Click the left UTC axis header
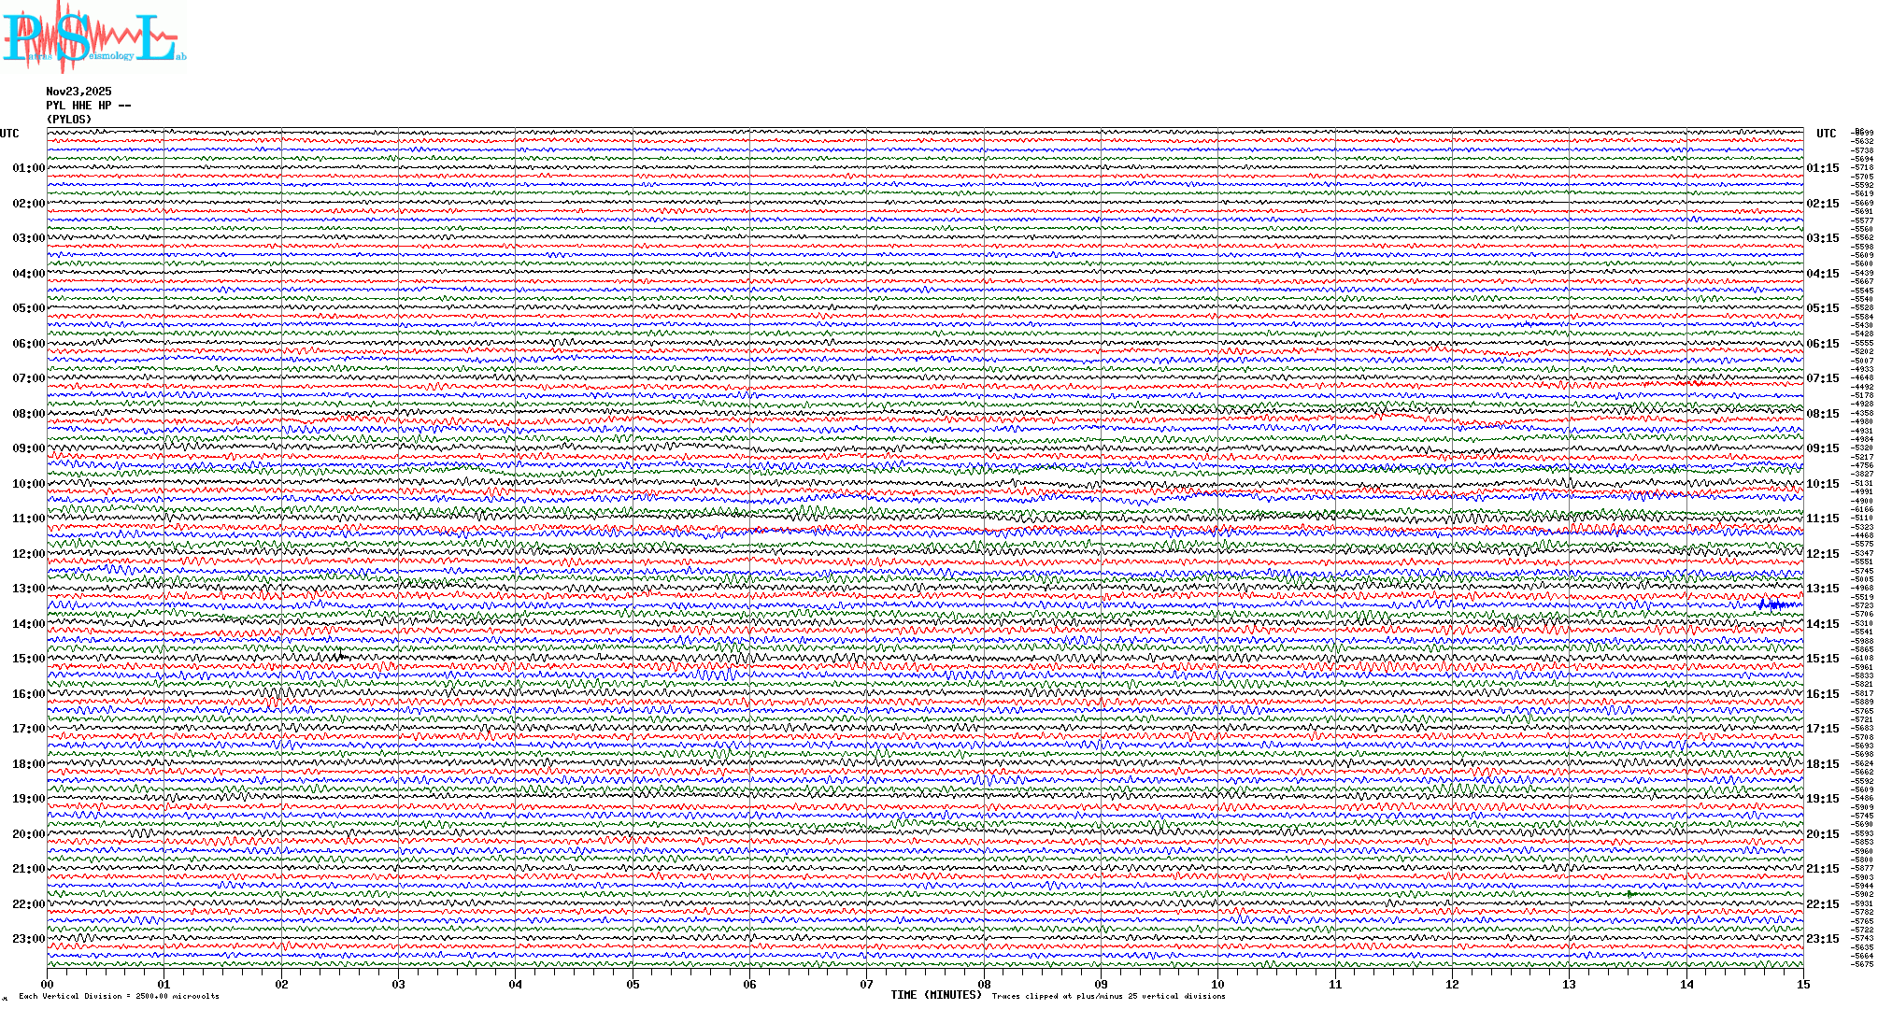1878x1009 pixels. (9, 134)
